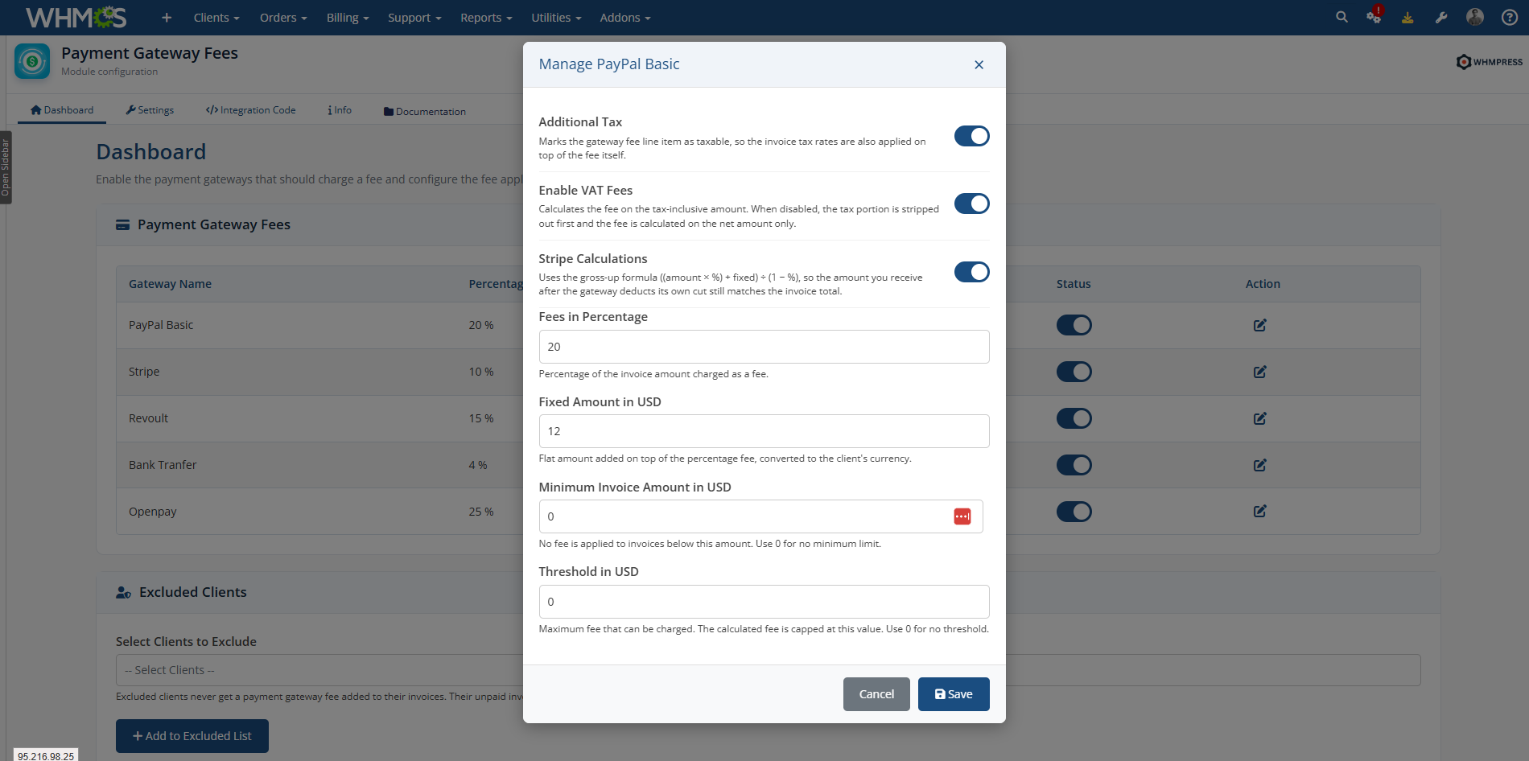The width and height of the screenshot is (1529, 761).
Task: Click the WHMCS logo
Action: coord(76,17)
